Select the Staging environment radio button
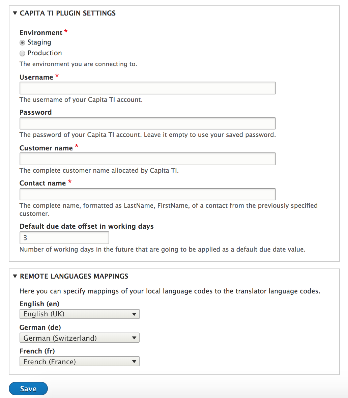The width and height of the screenshot is (348, 398). point(22,42)
